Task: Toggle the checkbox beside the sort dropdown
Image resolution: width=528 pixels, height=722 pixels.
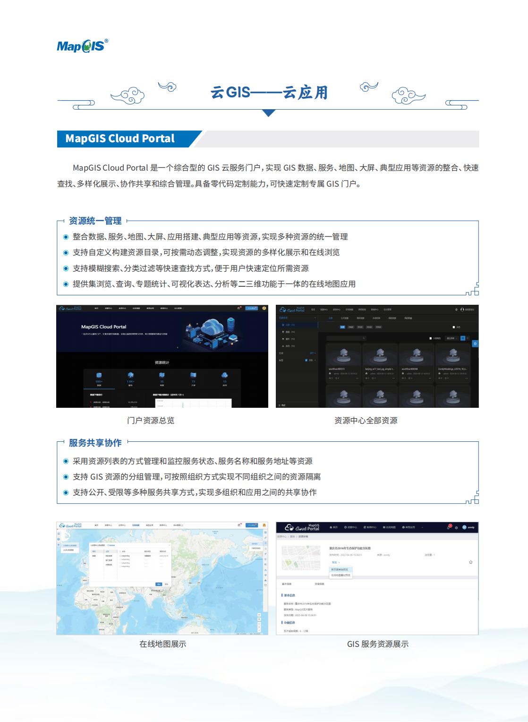Action: click(430, 338)
